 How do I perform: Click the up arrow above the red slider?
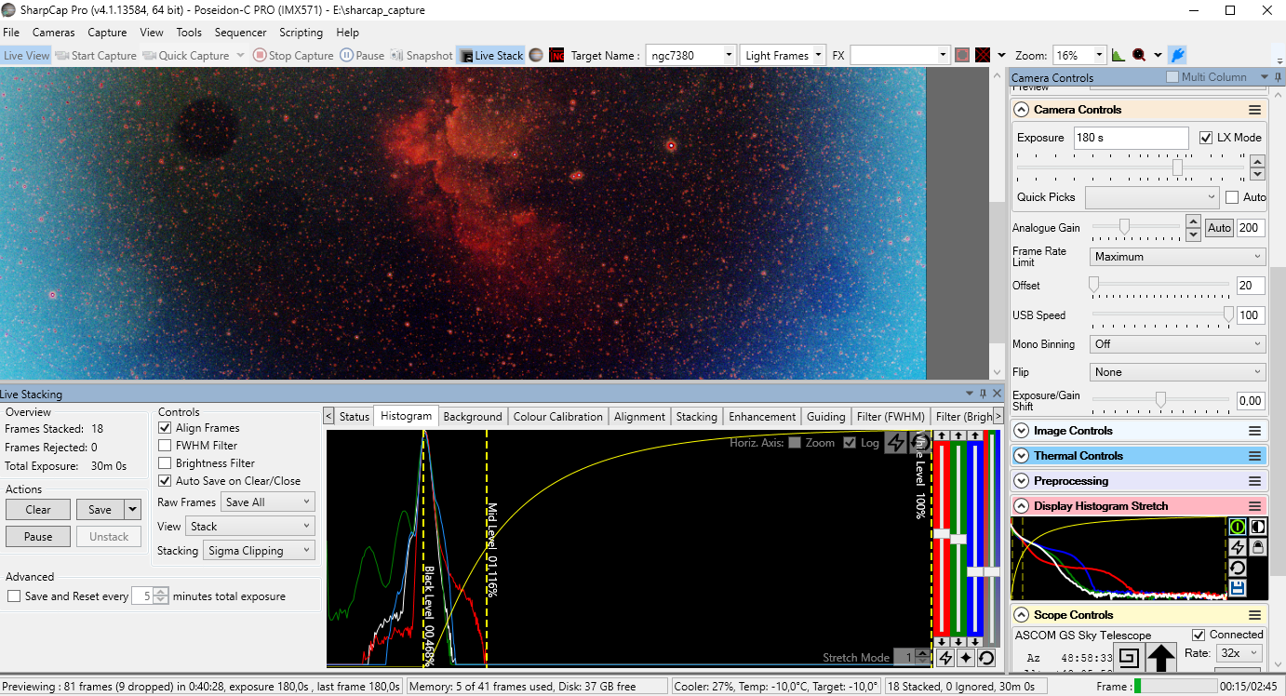click(x=942, y=435)
